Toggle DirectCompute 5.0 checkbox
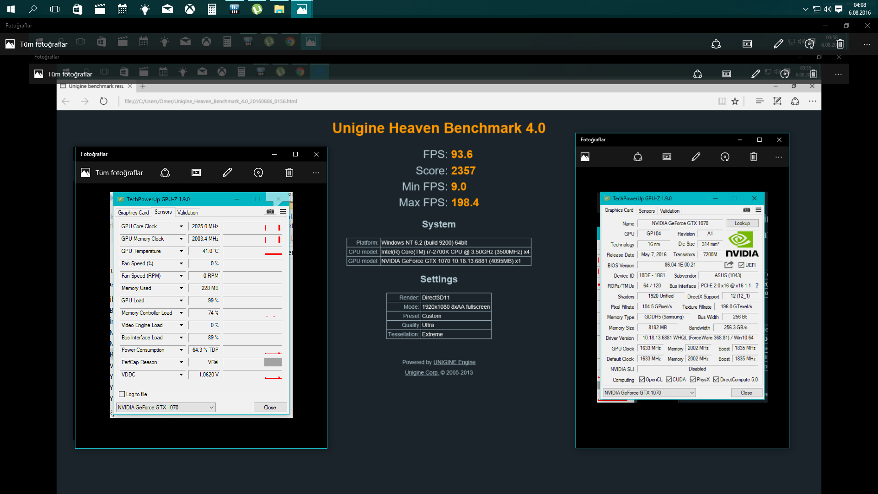The height and width of the screenshot is (494, 878). click(716, 380)
